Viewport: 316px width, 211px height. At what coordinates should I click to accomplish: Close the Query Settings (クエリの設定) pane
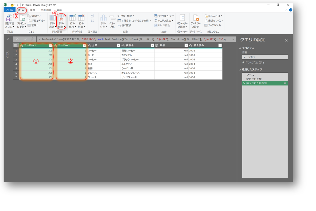click(x=286, y=40)
